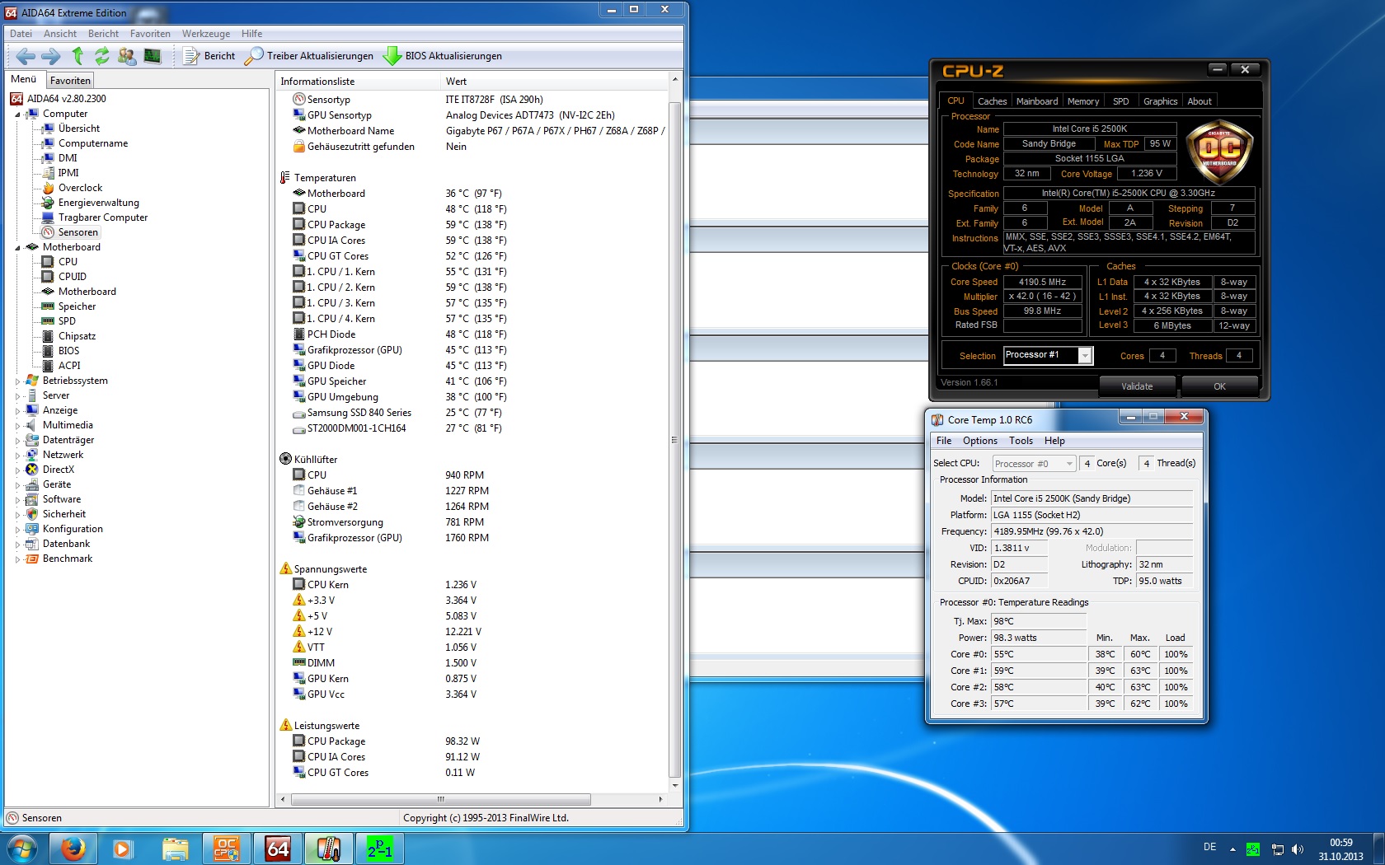Open the Memory tab in CPU-Z
Viewport: 1385px width, 865px height.
point(1082,101)
